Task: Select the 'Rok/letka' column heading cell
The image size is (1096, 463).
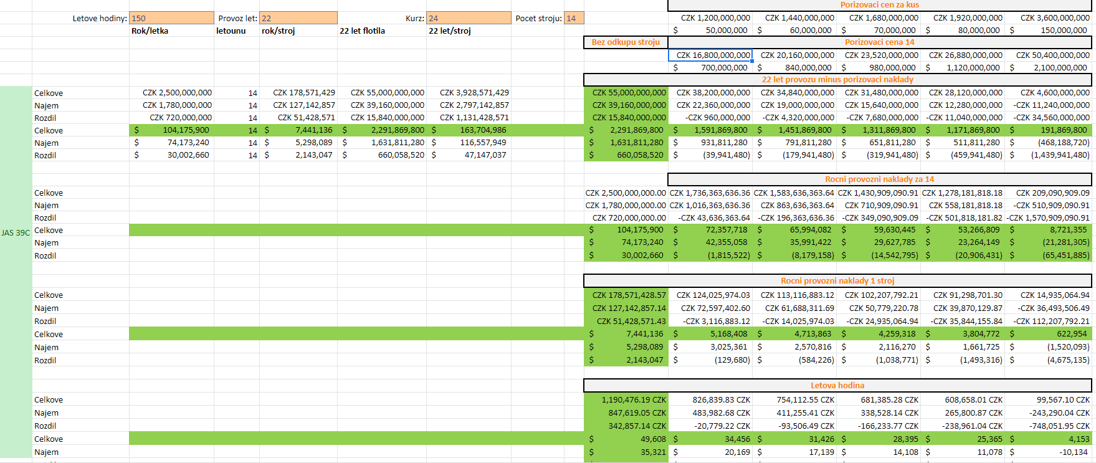Action: tap(171, 31)
